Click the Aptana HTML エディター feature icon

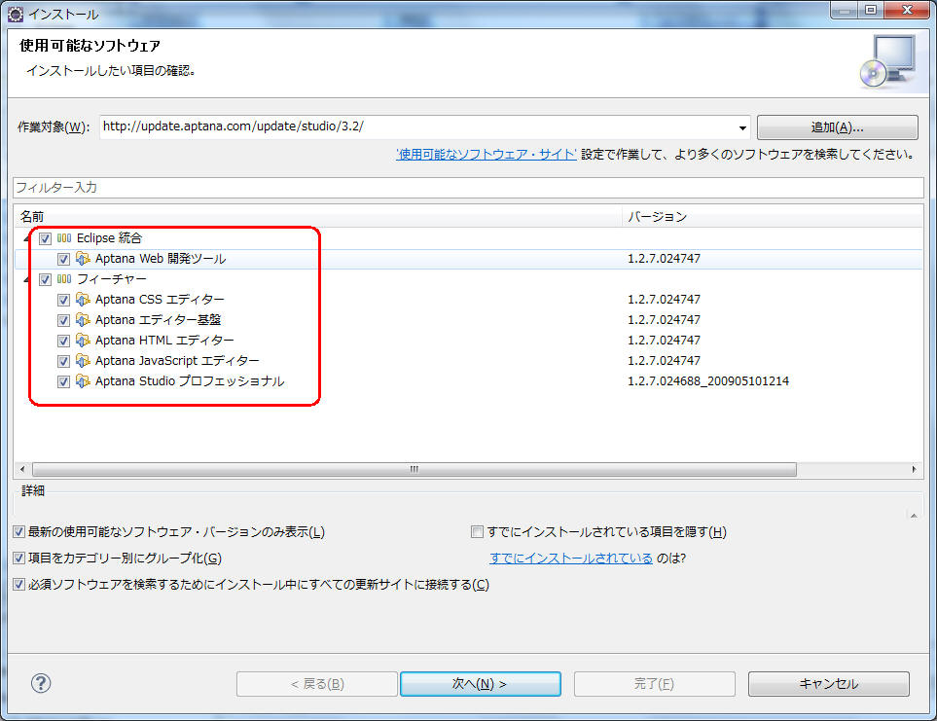click(83, 341)
